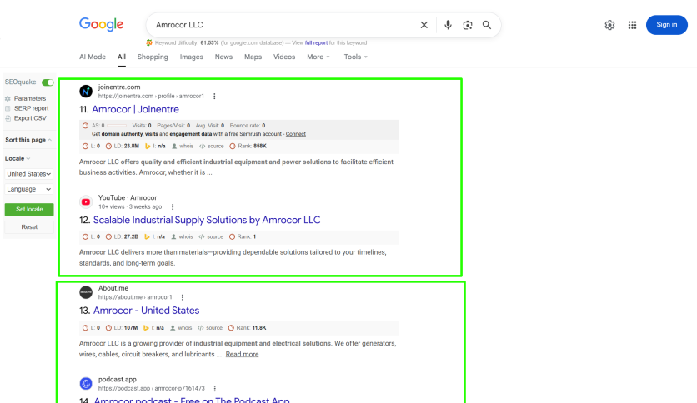
Task: Switch to News tab
Action: 223,57
